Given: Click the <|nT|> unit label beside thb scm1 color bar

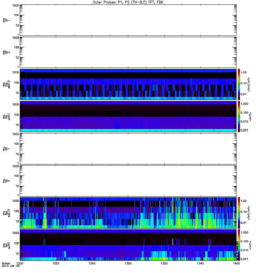Looking at the screenshot, I should [251, 116].
